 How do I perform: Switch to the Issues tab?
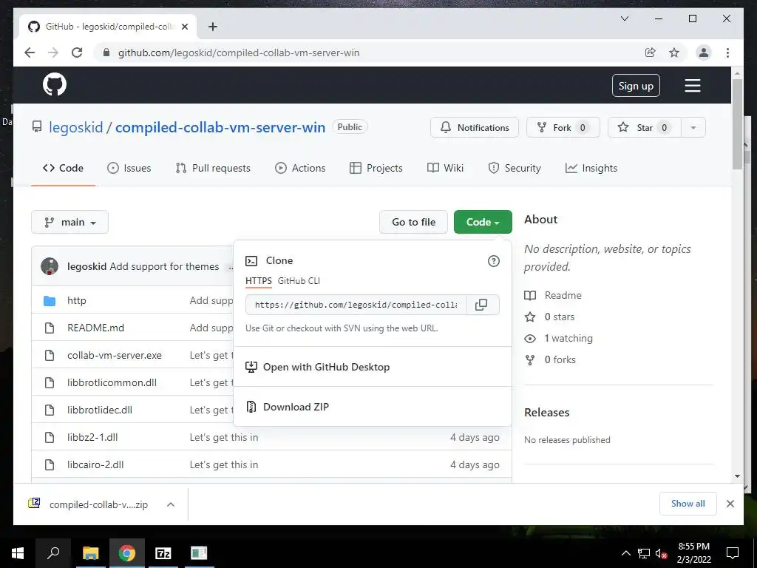[x=129, y=168]
